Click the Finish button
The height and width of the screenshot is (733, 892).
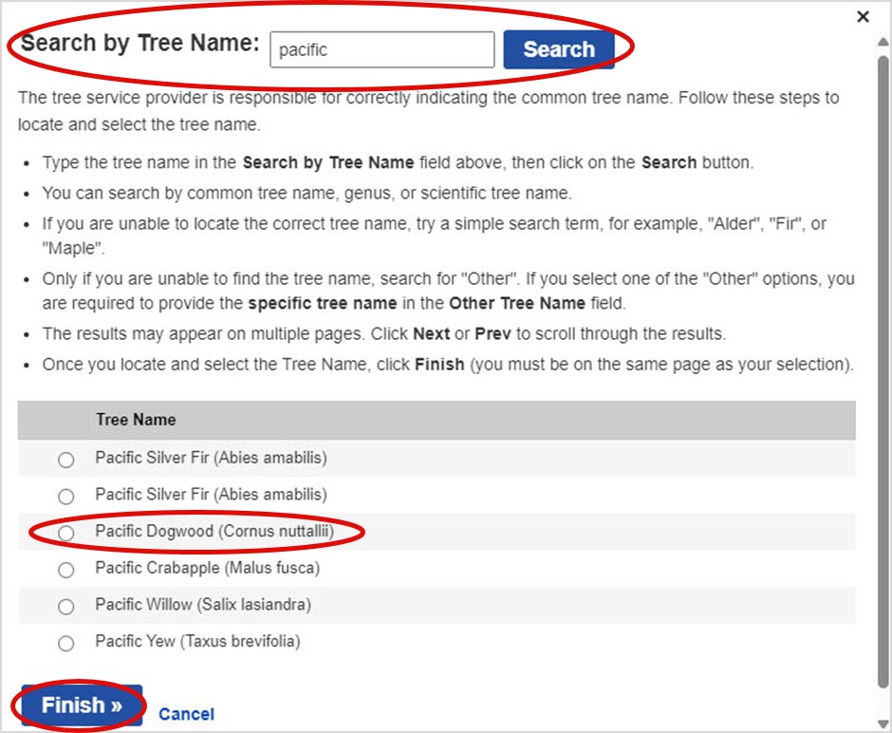pyautogui.click(x=82, y=705)
